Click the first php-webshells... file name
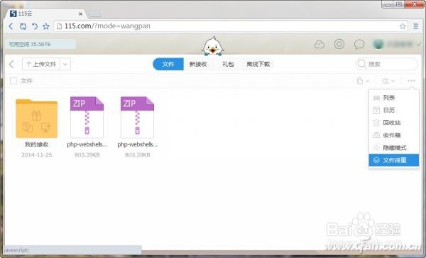This screenshot has height=258, width=426. point(87,144)
